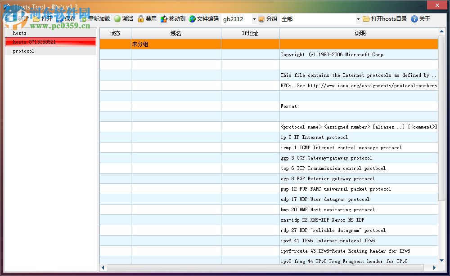Viewport: 450px width, 276px height.
Task: Click the 新建 (New) toolbar icon
Action: tap(12, 19)
